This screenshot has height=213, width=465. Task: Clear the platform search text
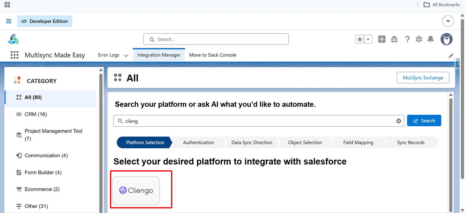pos(399,121)
